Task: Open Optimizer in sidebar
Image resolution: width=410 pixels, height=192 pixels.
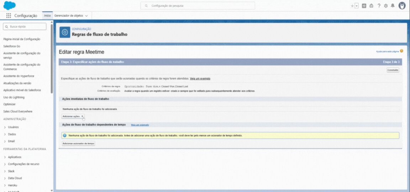Action: (x=9, y=104)
